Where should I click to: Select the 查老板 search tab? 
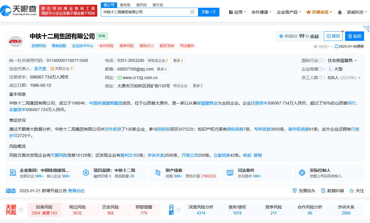[125, 5]
